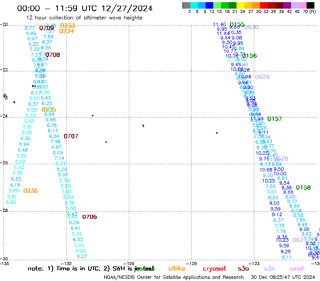Click the NOAA/NESDIS Center footer text
320x281 pixels.
[174, 277]
